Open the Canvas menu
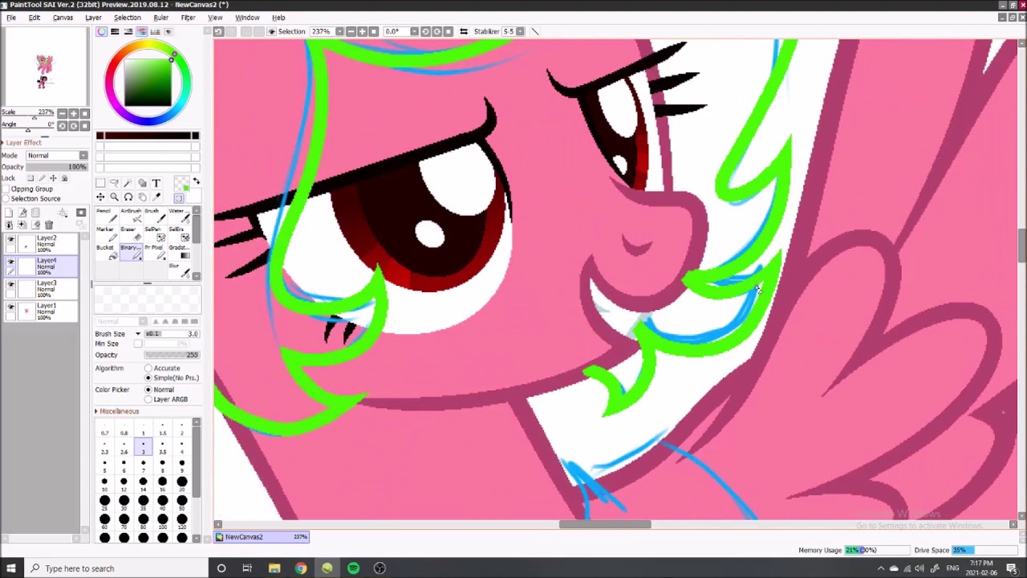This screenshot has width=1027, height=578. [63, 18]
